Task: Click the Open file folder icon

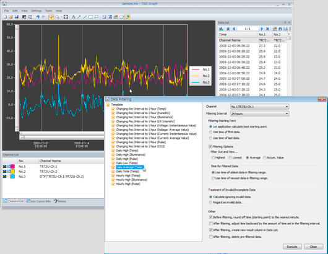Action: (11, 17)
